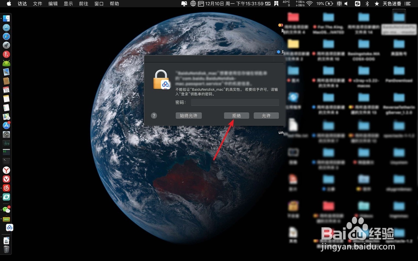418x261 pixels.
Task: Open the OPEN sign app icon in Dock
Action: (6, 219)
